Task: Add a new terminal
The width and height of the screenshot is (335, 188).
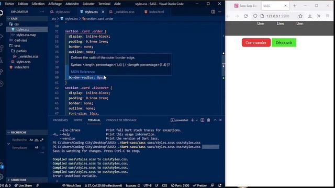Action: pyautogui.click(x=193, y=120)
